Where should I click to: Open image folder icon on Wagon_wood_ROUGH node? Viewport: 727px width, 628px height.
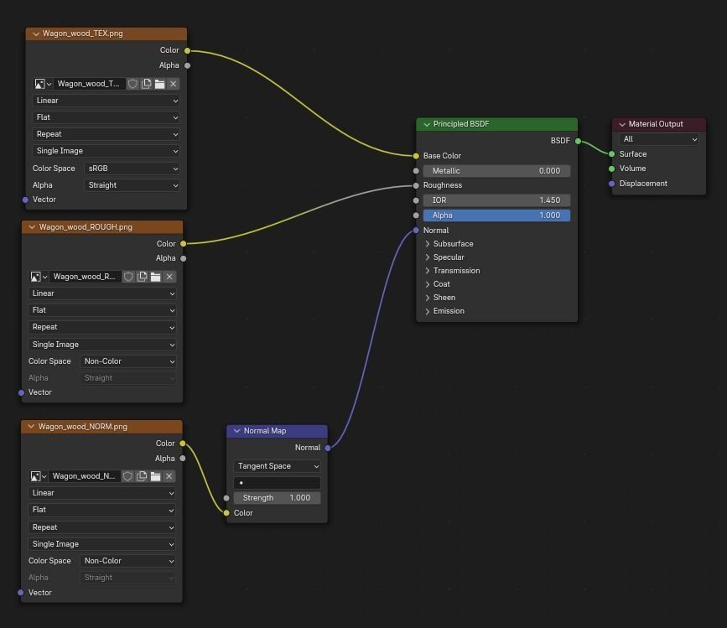pyautogui.click(x=156, y=277)
